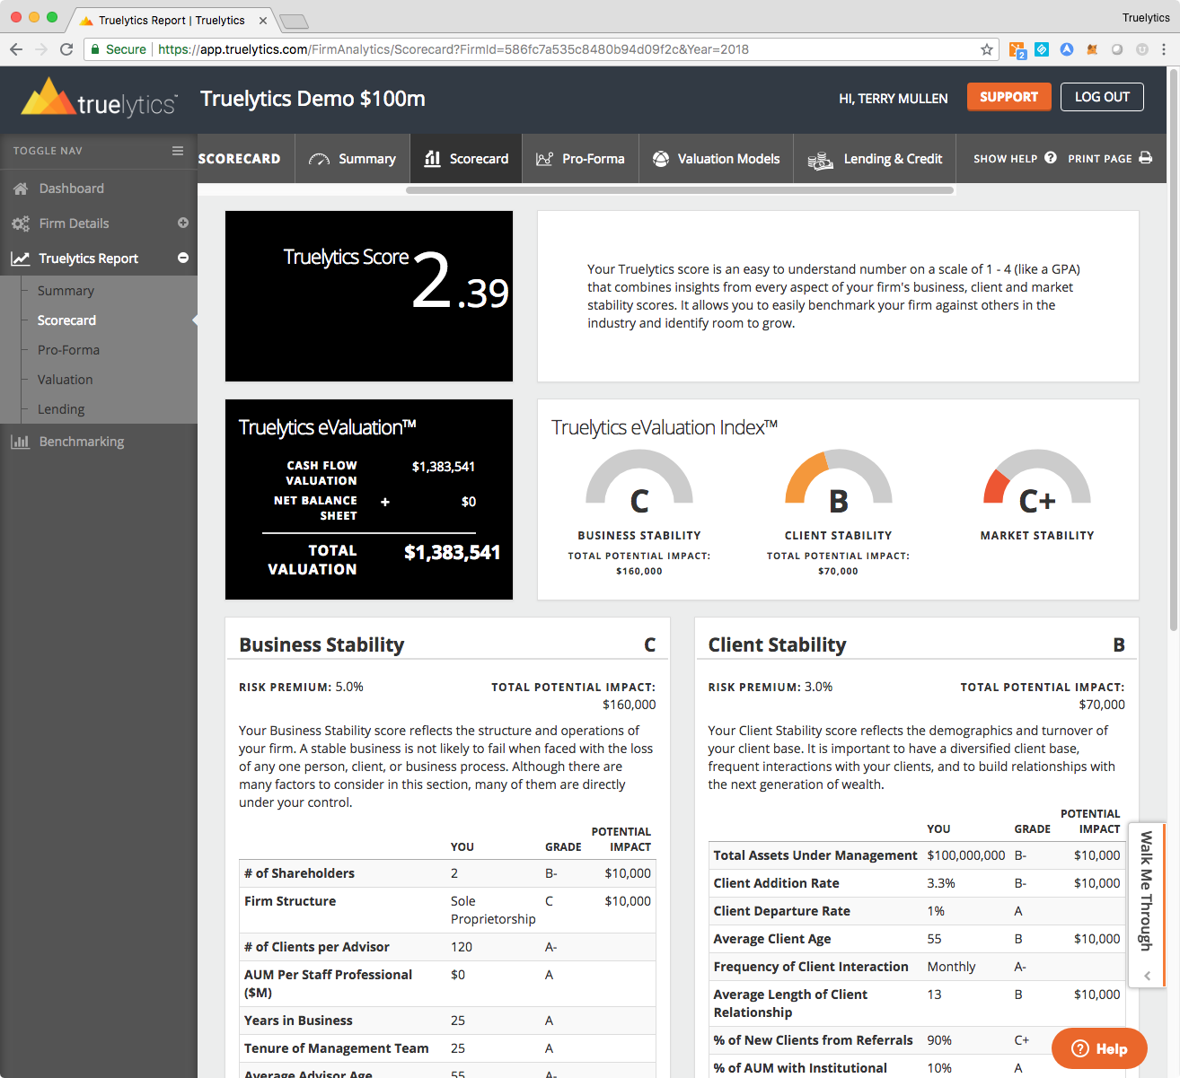1180x1078 pixels.
Task: Select the Truelytics Report browser tab
Action: [x=171, y=20]
